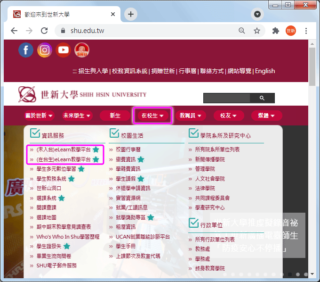Image resolution: width=320 pixels, height=282 pixels.
Task: Click the site search magnifier button
Action: [x=262, y=98]
